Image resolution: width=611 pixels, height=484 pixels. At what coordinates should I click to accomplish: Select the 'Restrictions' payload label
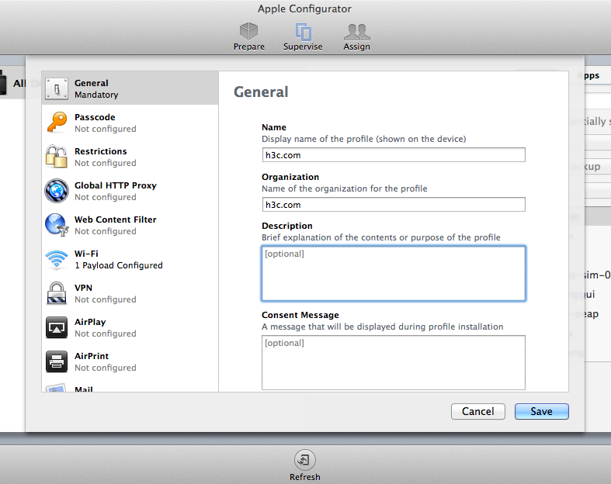[100, 151]
